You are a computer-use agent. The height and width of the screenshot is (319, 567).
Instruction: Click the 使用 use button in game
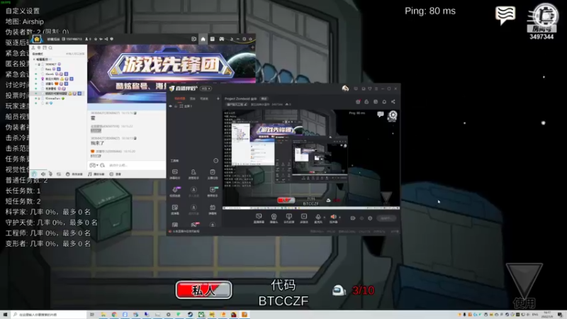(x=524, y=286)
